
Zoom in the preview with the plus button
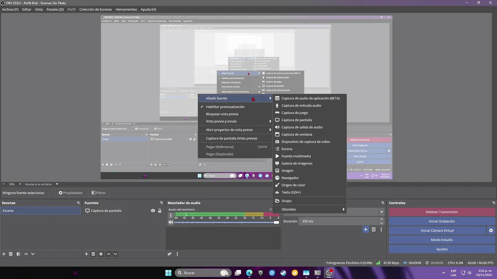(20, 184)
